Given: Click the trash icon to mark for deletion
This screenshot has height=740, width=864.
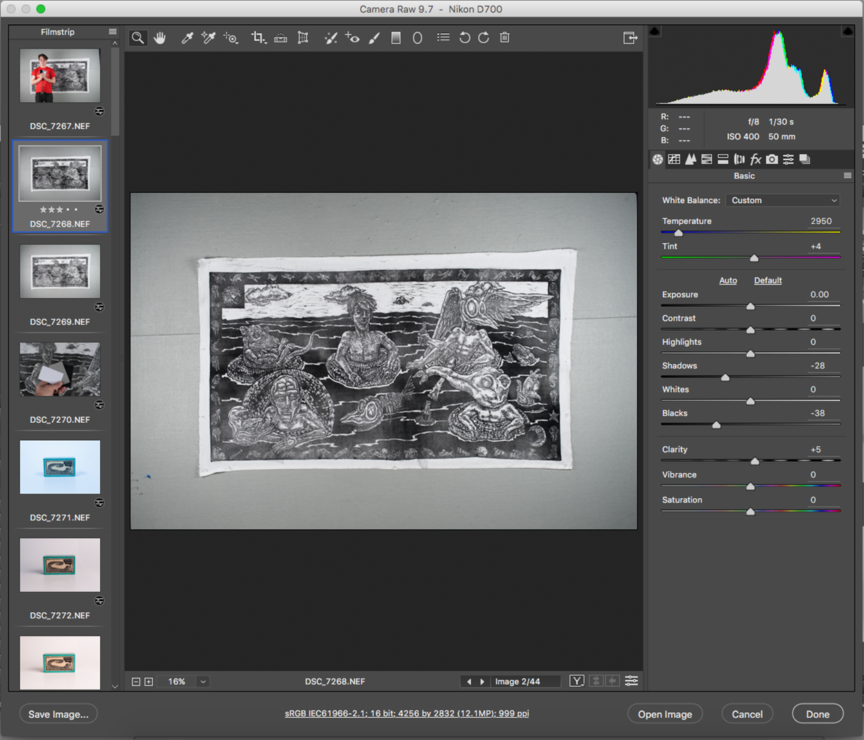Looking at the screenshot, I should click(505, 38).
